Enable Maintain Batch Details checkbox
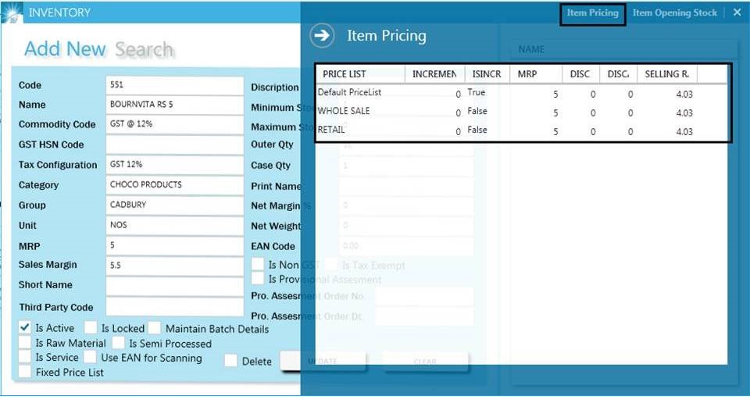Screen dimensions: 750x414 [x=155, y=328]
